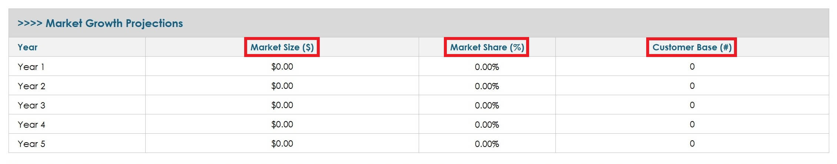Click the Year 2 Market Size value
This screenshot has height=164, width=837.
coord(282,86)
